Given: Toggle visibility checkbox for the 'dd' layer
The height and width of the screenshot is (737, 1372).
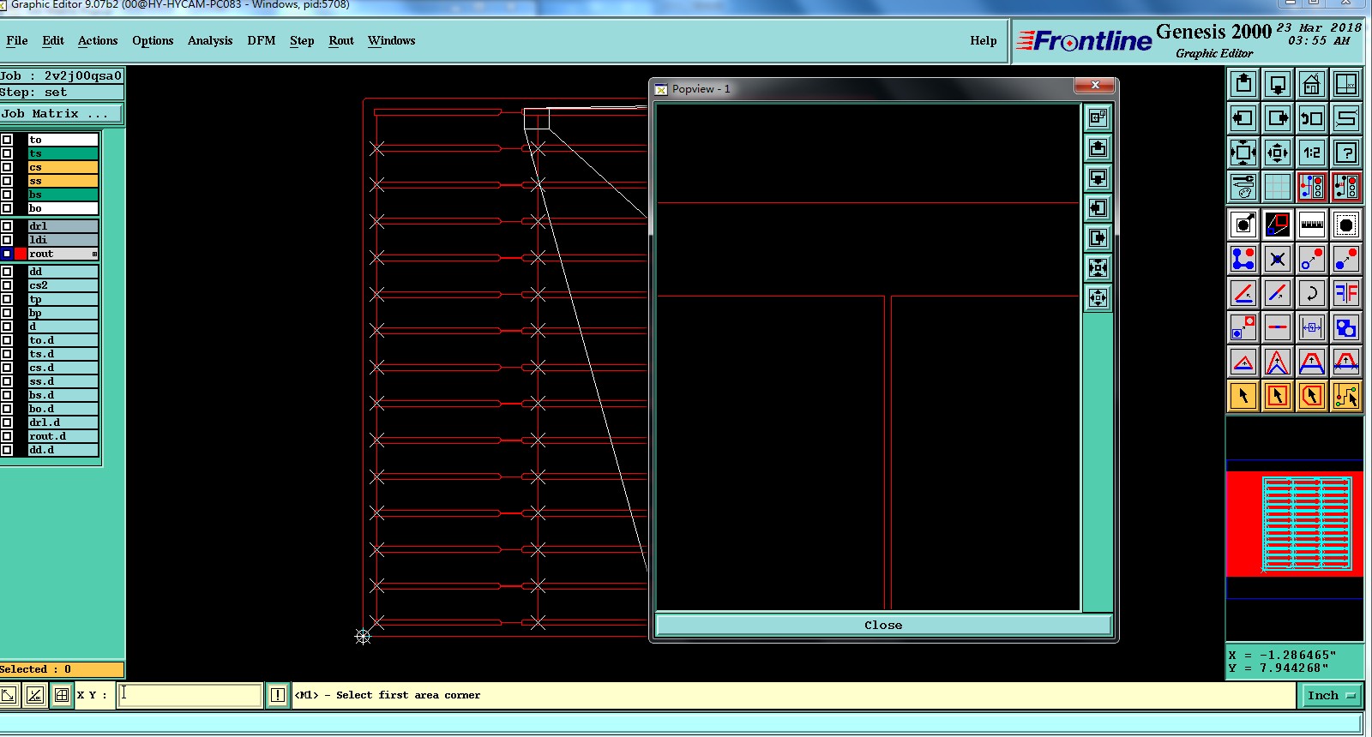Looking at the screenshot, I should tap(7, 272).
